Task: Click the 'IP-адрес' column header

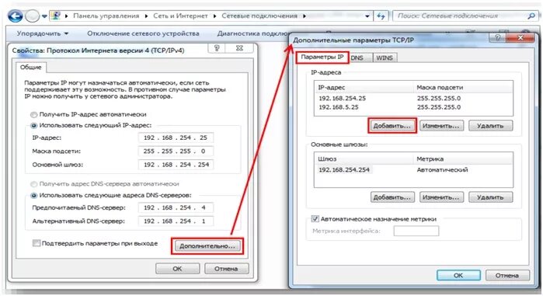Action: (364, 88)
